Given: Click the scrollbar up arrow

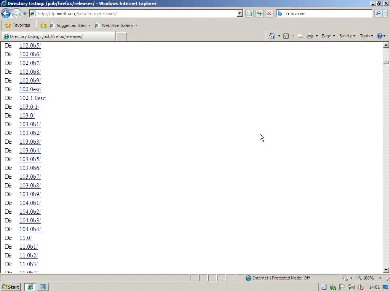Looking at the screenshot, I should 386,45.
